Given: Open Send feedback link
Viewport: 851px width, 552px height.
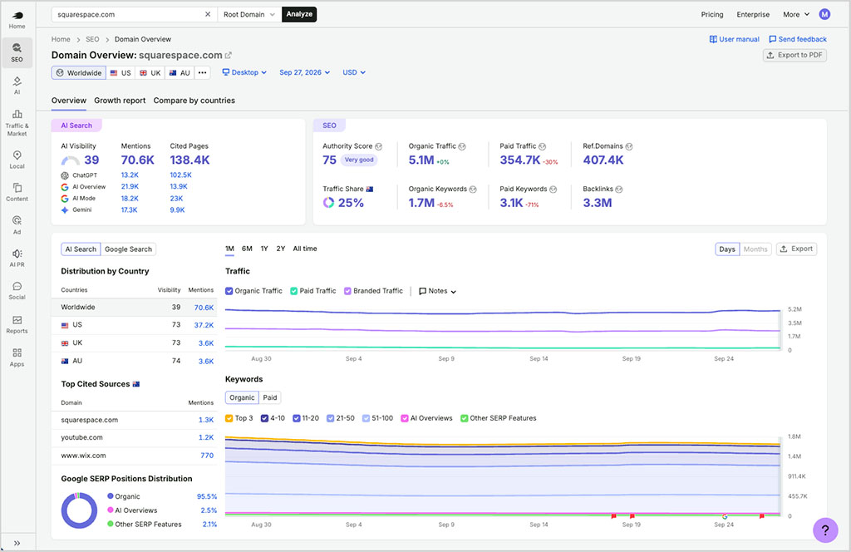Looking at the screenshot, I should coord(798,39).
